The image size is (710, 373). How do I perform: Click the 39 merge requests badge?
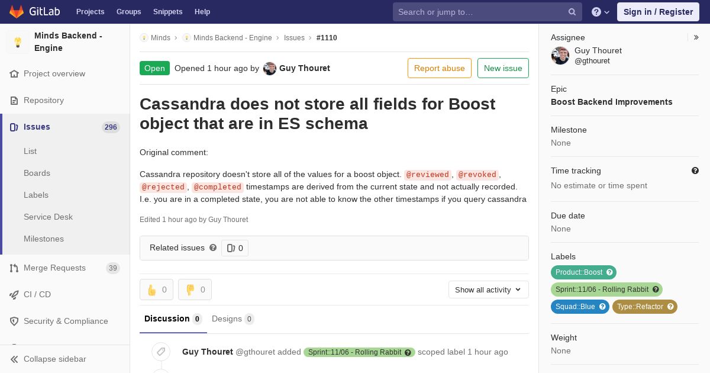[113, 268]
